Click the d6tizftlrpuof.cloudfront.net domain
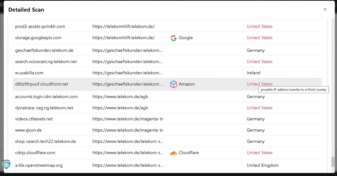The height and width of the screenshot is (176, 337). (x=42, y=84)
